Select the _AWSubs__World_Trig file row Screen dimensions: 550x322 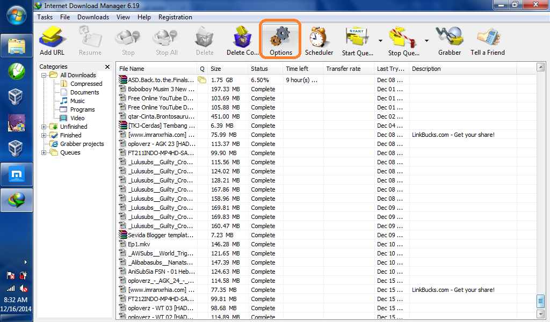[x=326, y=253]
